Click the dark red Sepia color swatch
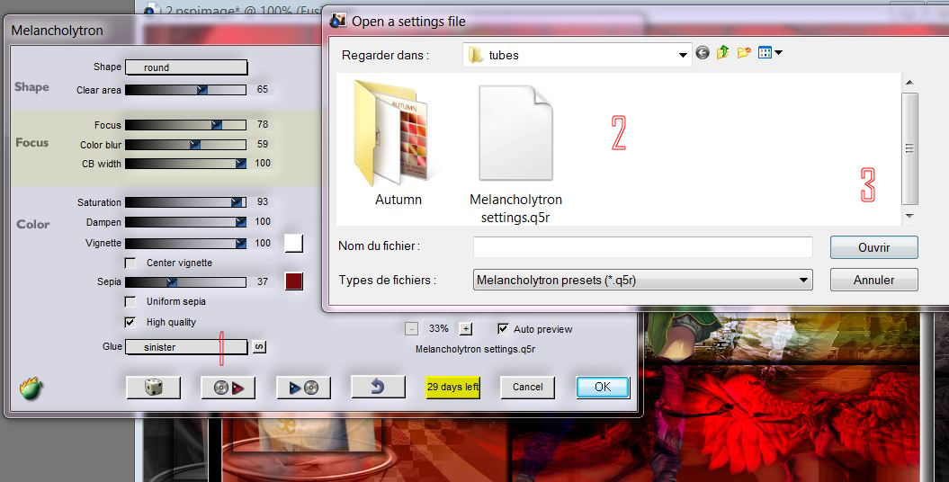The height and width of the screenshot is (482, 949). tap(293, 281)
